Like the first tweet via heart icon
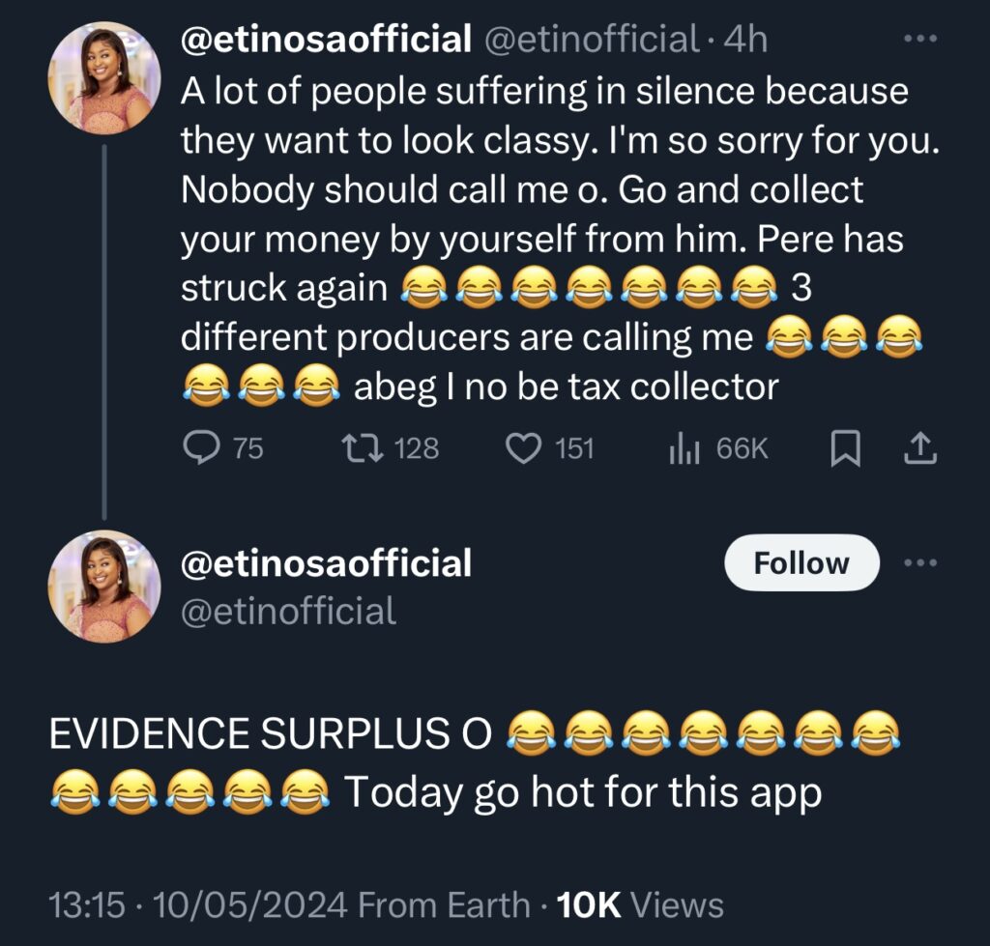The image size is (990, 946). tap(524, 446)
